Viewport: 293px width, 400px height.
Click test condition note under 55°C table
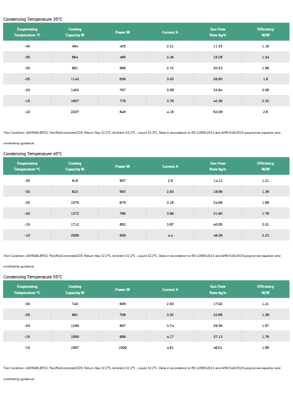pos(142,373)
